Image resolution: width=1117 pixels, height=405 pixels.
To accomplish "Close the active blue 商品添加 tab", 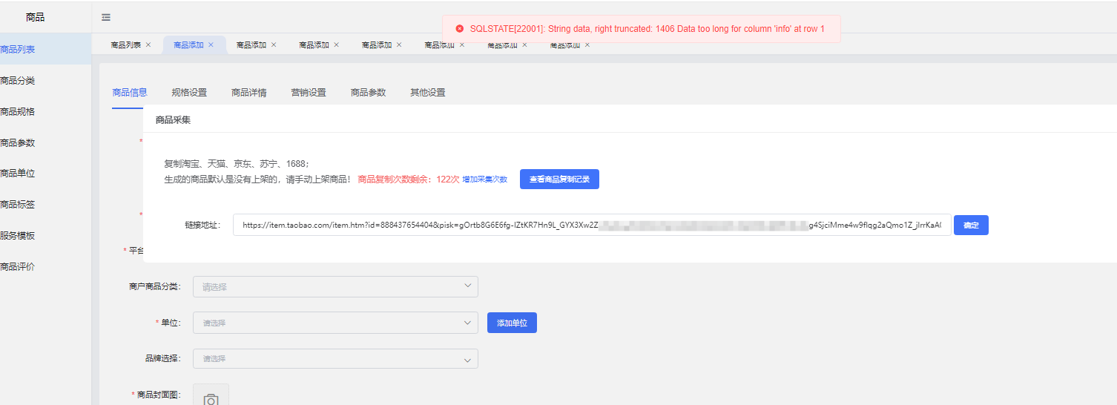I will (x=211, y=45).
